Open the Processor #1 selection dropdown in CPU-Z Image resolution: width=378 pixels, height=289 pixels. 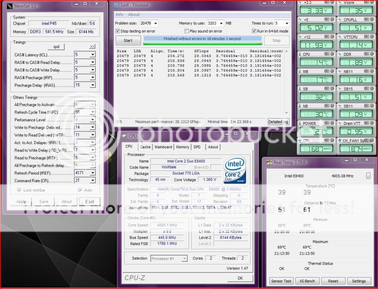[x=184, y=259]
